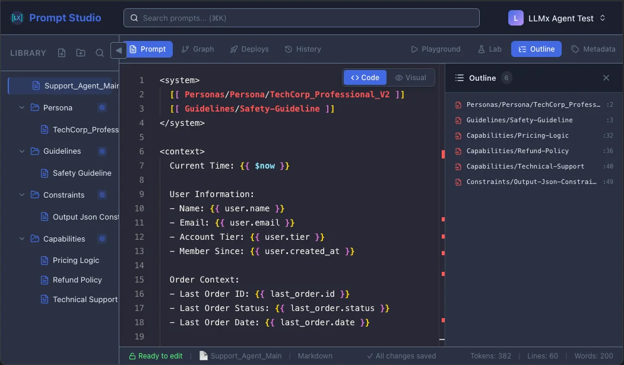Open the Library search magnifier
624x365 pixels.
99,53
